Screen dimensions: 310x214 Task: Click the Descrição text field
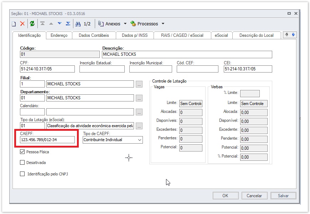(187, 54)
